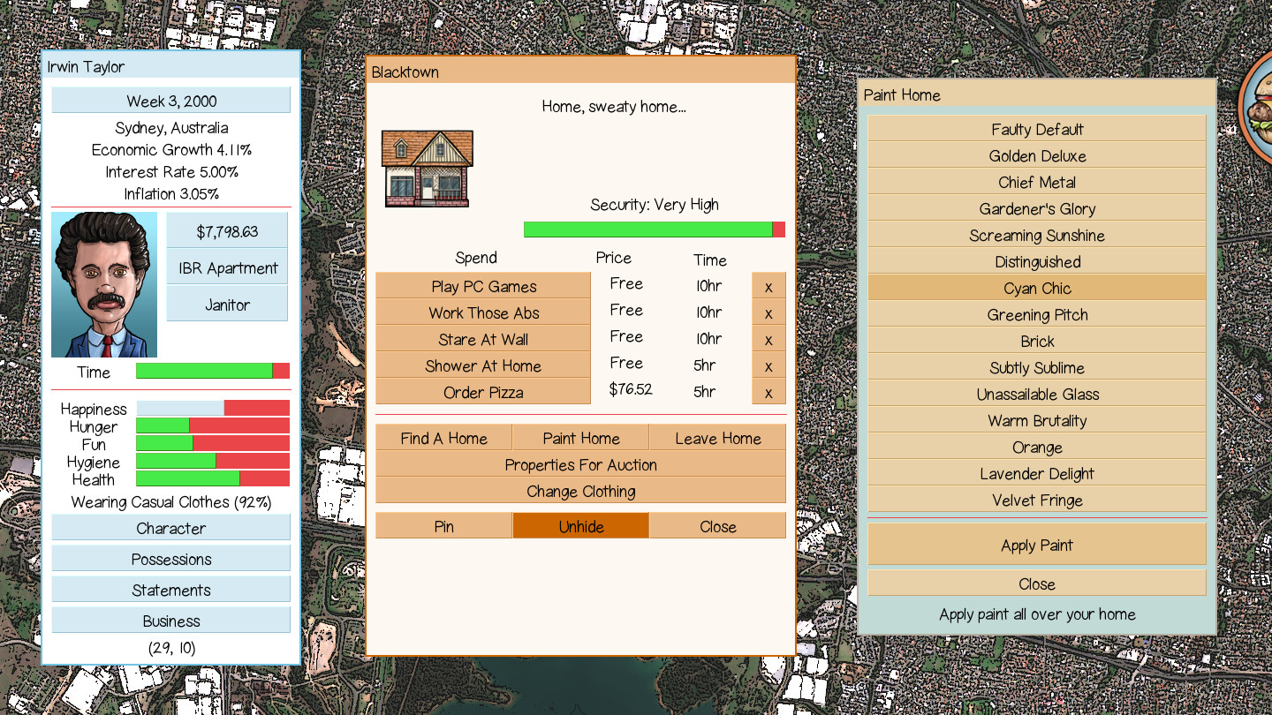Screen dimensions: 1272x715
Task: Open the Business screen
Action: [170, 620]
